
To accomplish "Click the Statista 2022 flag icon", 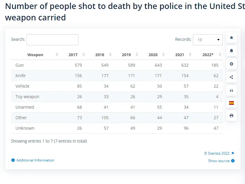I will pos(233,153).
